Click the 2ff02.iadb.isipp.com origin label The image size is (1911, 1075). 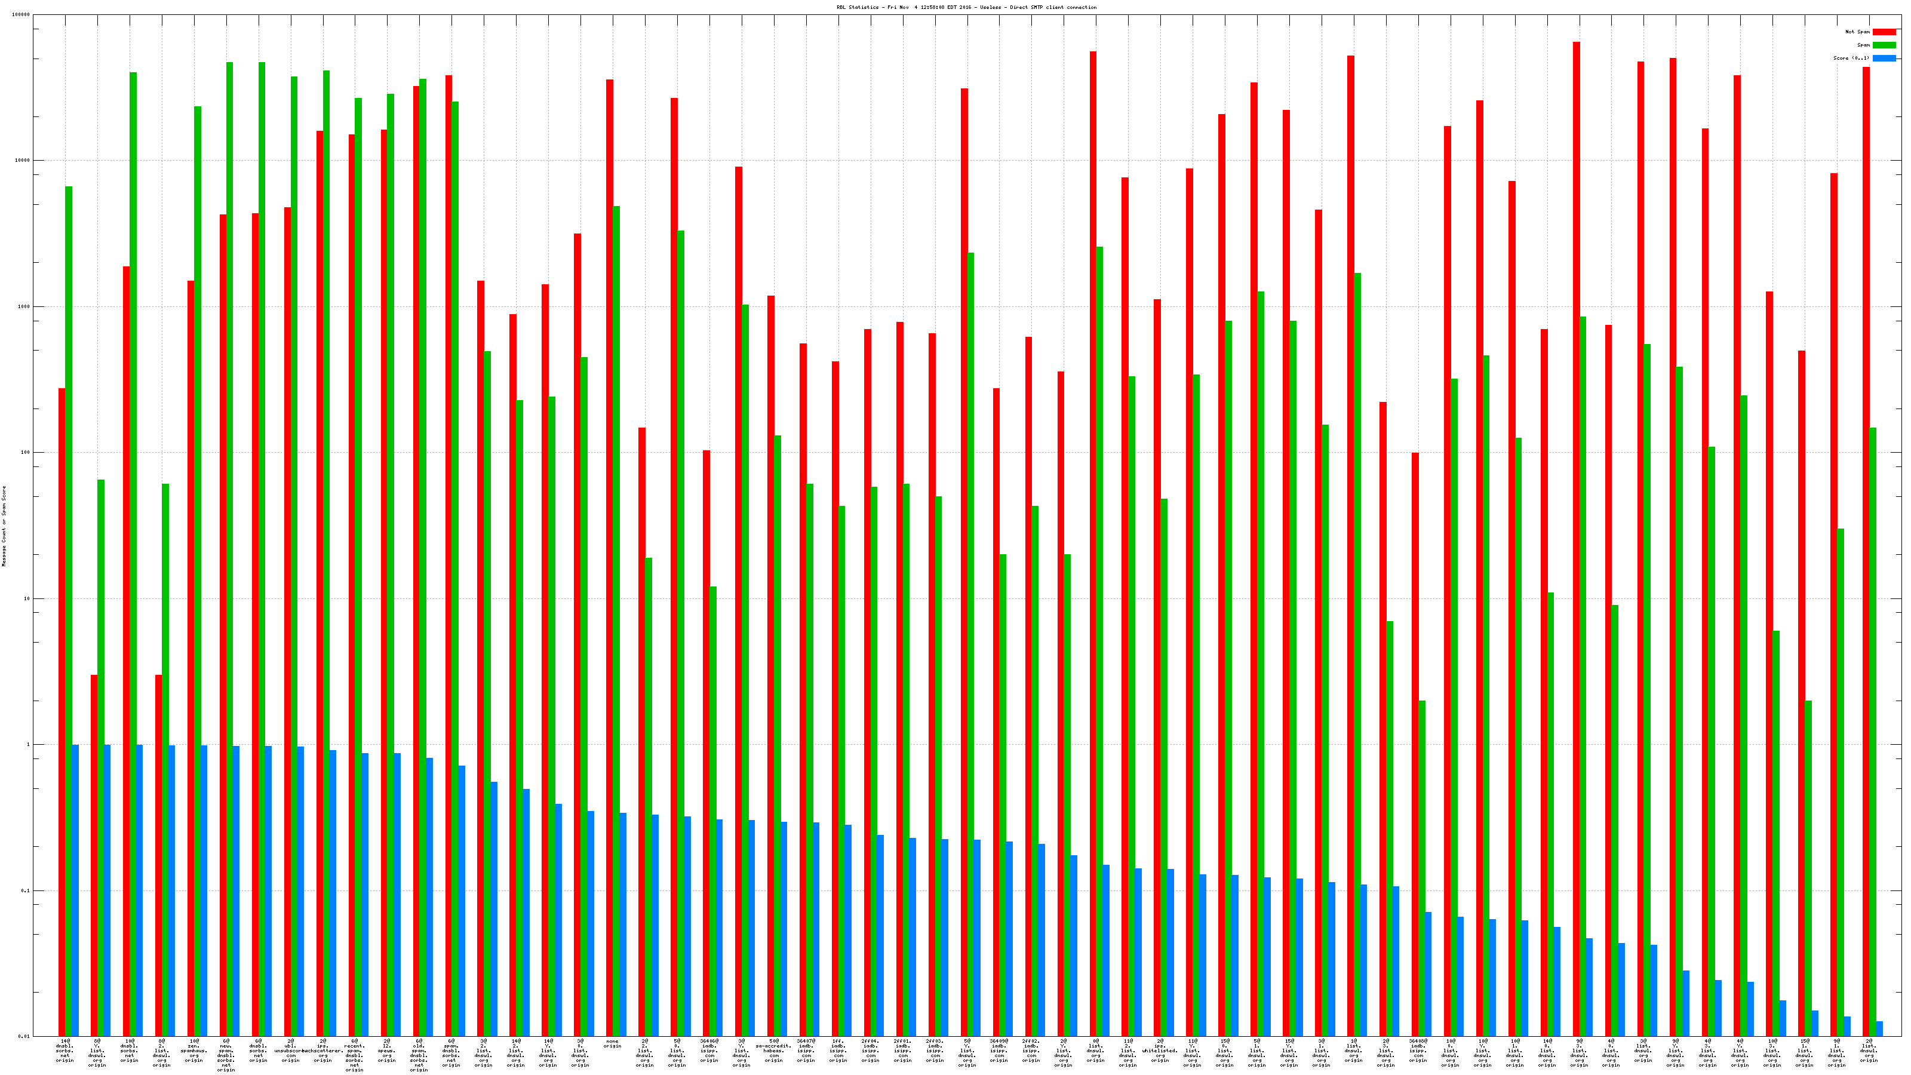1031,1051
